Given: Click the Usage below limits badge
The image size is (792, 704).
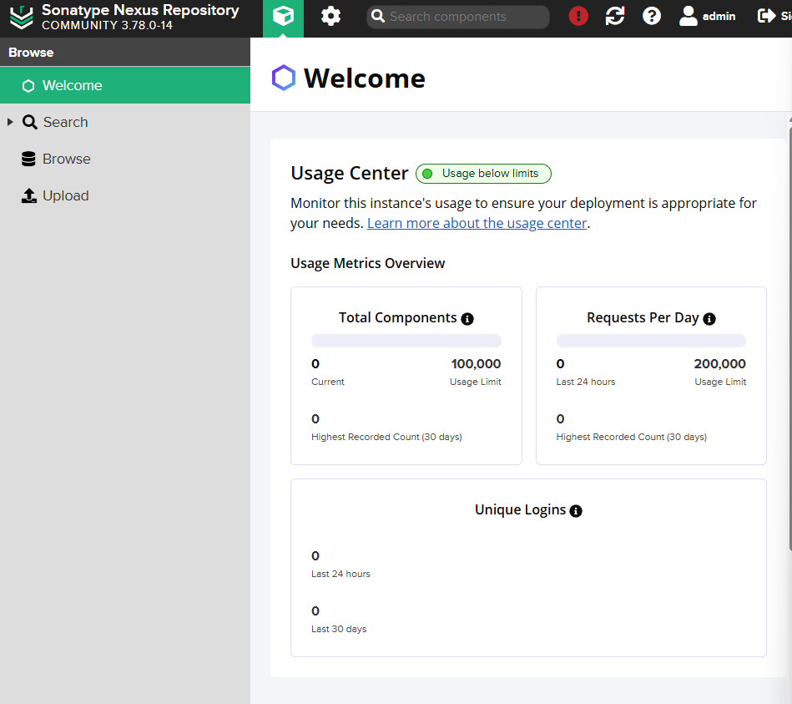Looking at the screenshot, I should (x=483, y=174).
